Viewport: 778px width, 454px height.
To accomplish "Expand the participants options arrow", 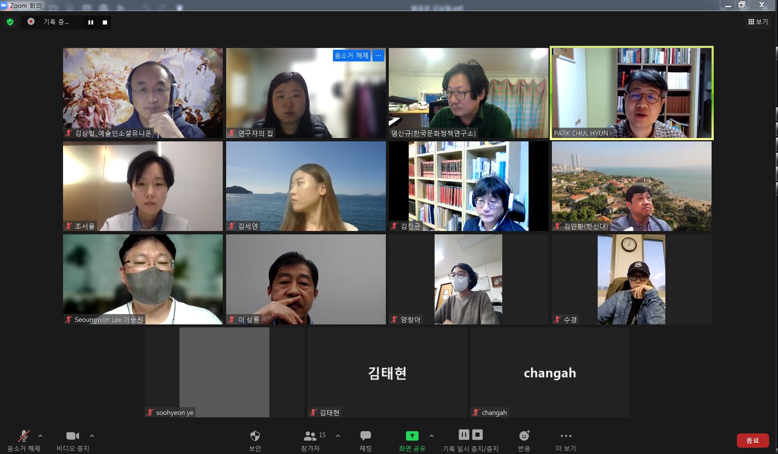I will tap(338, 436).
